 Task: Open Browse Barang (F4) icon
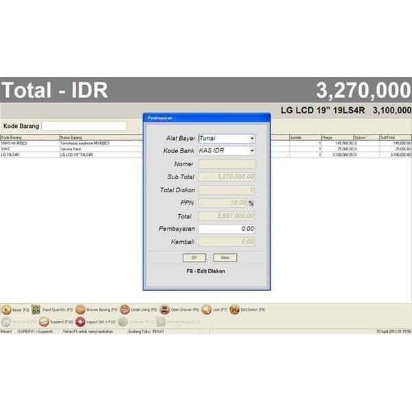point(80,310)
